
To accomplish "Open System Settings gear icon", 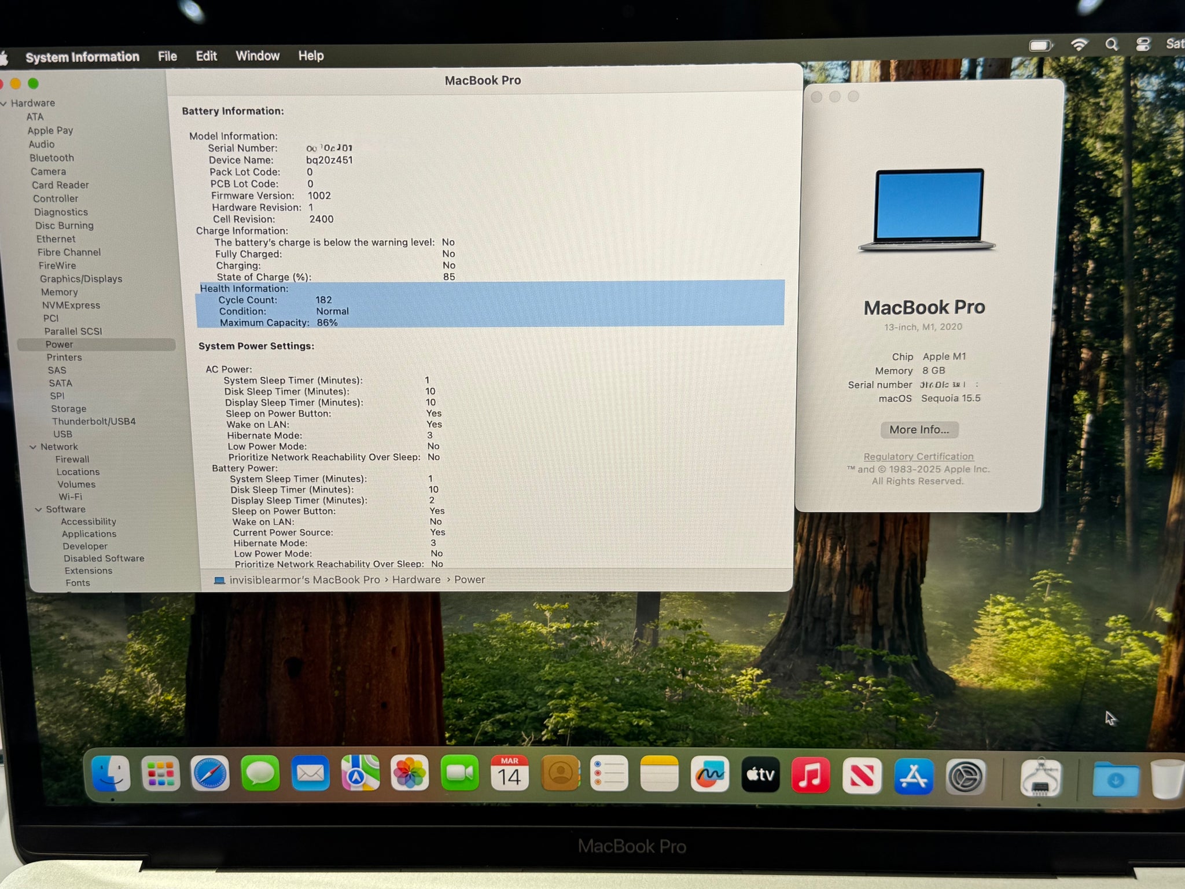I will pyautogui.click(x=965, y=777).
